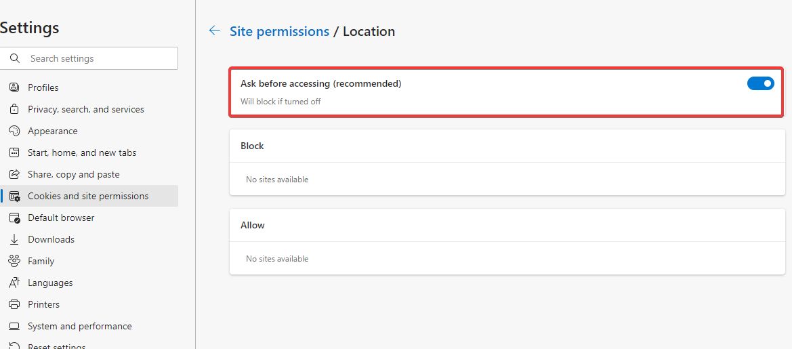Click the Share, copy and paste icon
This screenshot has height=349, width=792.
(x=15, y=174)
